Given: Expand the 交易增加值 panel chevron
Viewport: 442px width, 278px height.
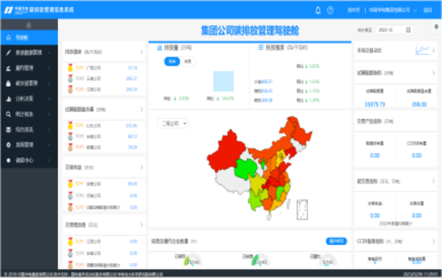Looking at the screenshot, I should click(141, 225).
